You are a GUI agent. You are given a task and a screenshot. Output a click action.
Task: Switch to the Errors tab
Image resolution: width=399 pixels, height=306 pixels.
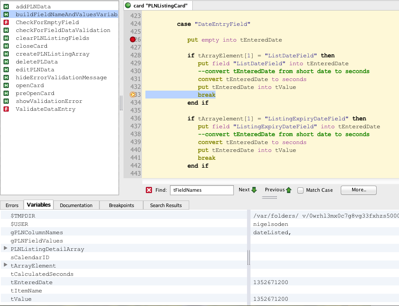12,205
